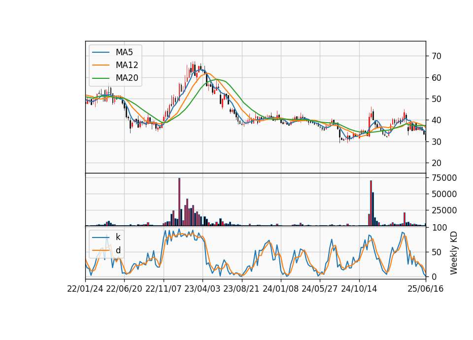Click the price axis value 40
Image resolution: width=473 pixels, height=340 pixels.
point(436,120)
